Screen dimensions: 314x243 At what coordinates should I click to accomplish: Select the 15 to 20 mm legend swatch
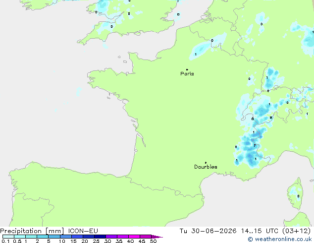[x=77, y=237]
